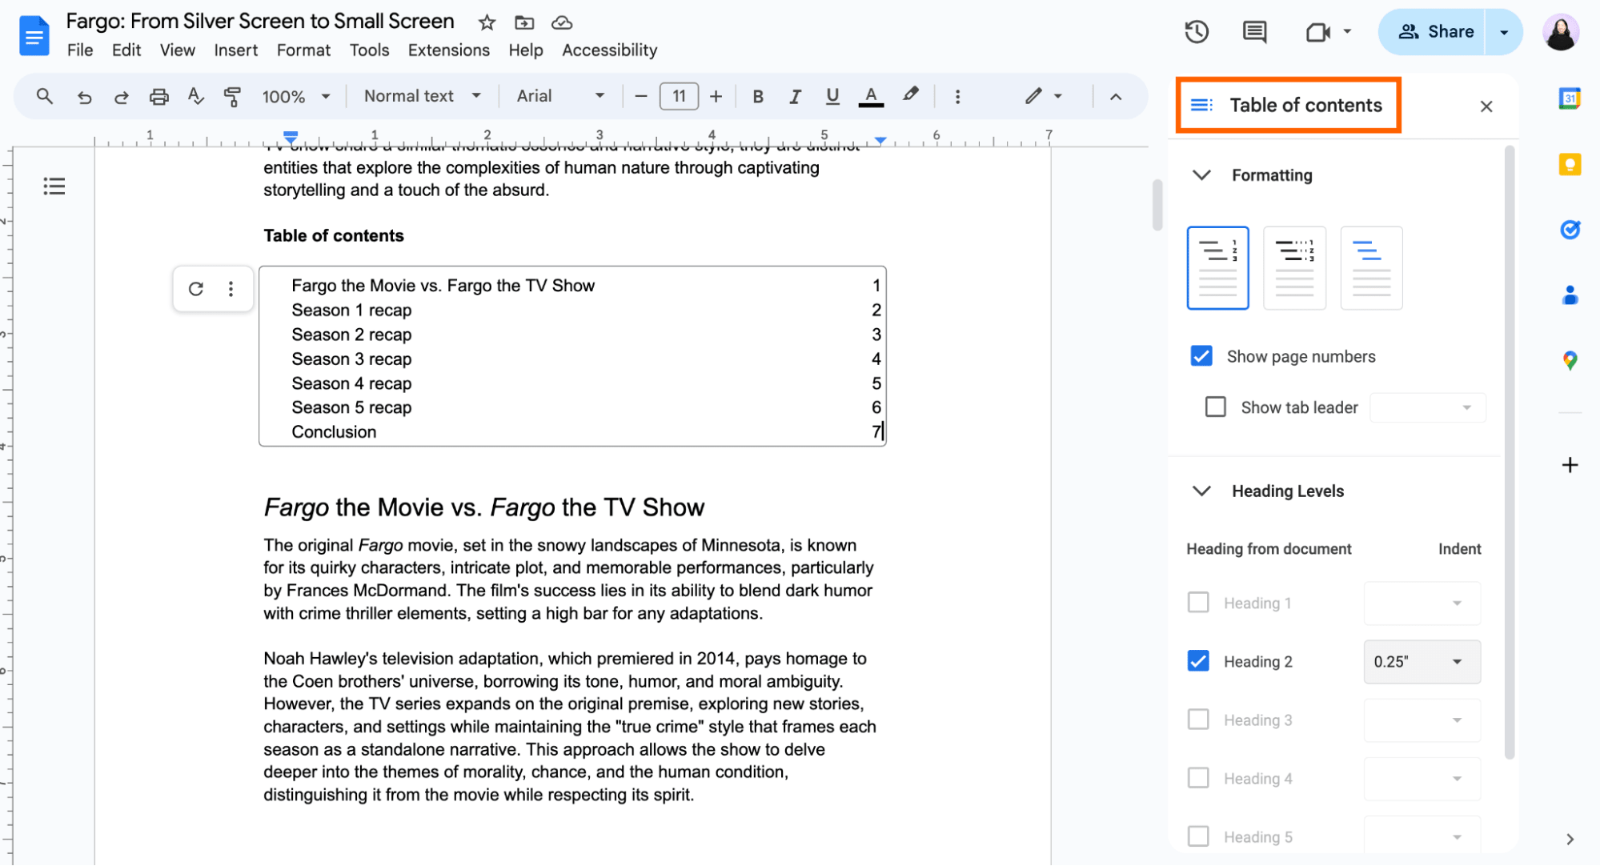The width and height of the screenshot is (1600, 866).
Task: Open Google Maps in the side panel
Action: [x=1570, y=360]
